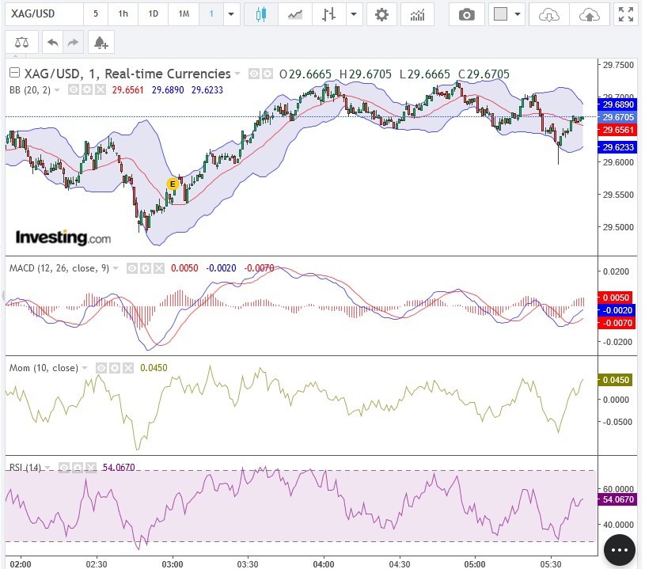This screenshot has width=645, height=569.
Task: Click the 0.0450 momentum value label
Action: coord(616,380)
